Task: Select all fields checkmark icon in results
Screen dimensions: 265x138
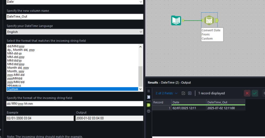Action: (183, 93)
